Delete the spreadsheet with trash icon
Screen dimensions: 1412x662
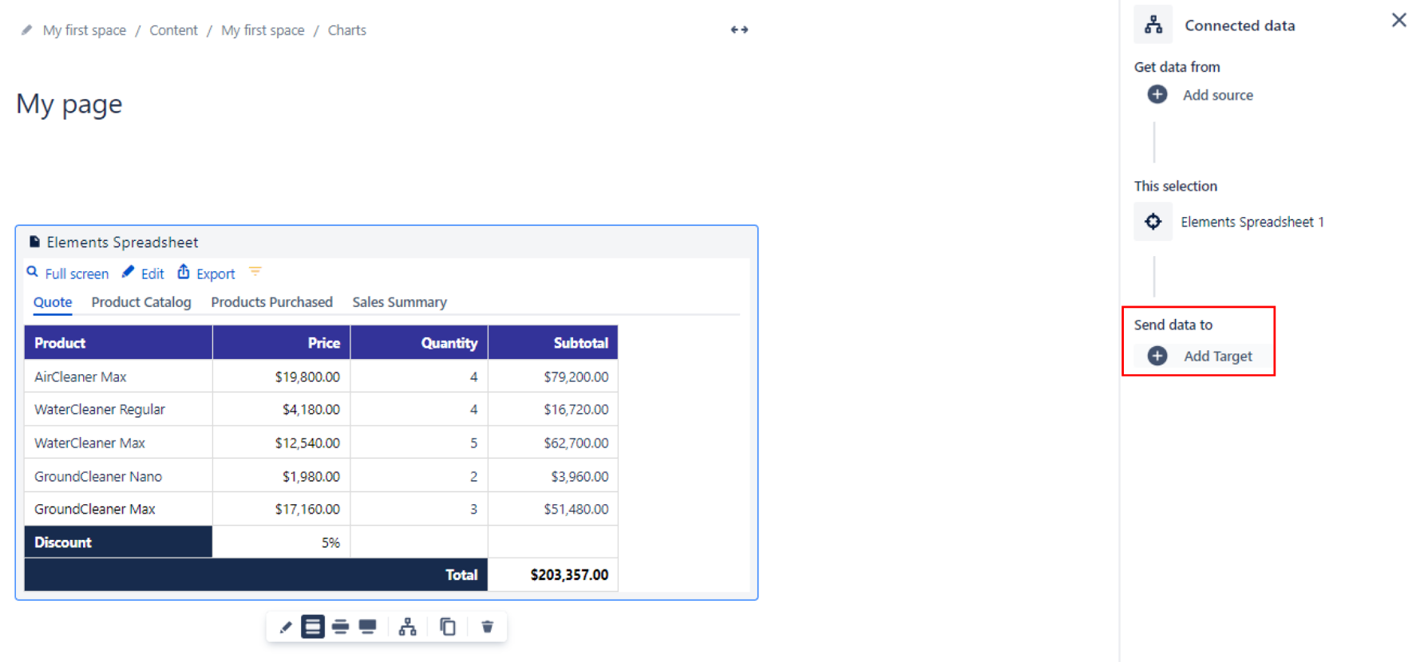(x=488, y=627)
